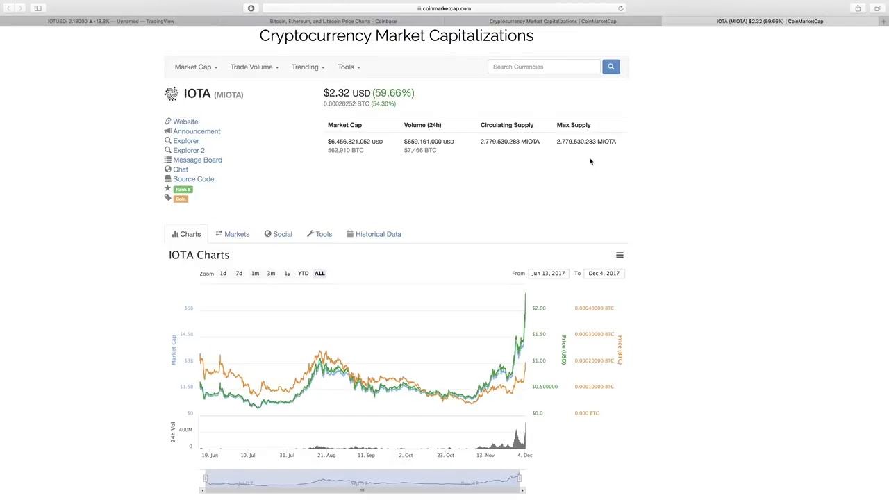
Task: Select the 7d zoom range
Action: click(x=239, y=273)
